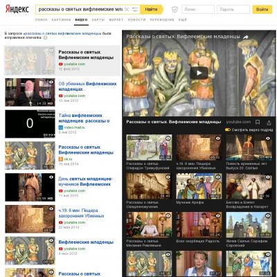Screen dimensions: 277x277
Task: Open the Переводчик tab
Action: [162, 20]
